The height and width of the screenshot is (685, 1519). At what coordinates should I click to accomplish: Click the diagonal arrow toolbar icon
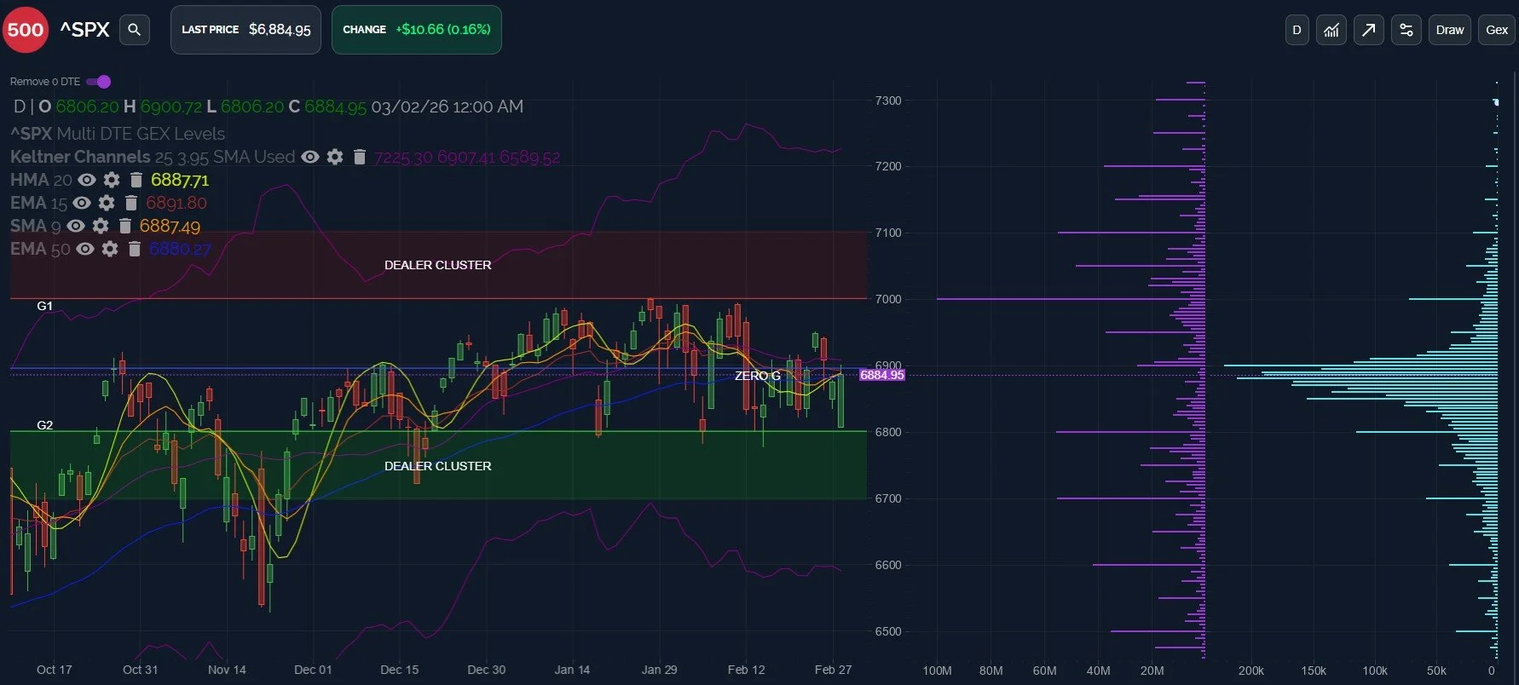(1368, 30)
